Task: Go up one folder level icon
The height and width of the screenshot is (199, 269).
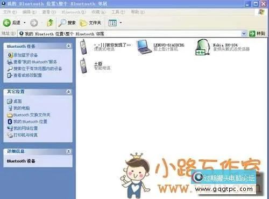Action: point(50,23)
